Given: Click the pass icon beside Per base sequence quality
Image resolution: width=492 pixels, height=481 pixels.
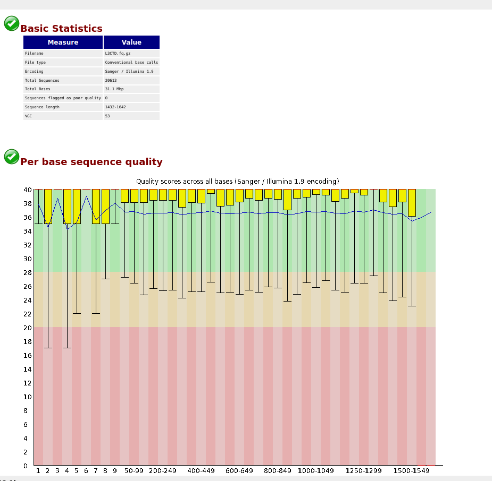Looking at the screenshot, I should (x=12, y=157).
